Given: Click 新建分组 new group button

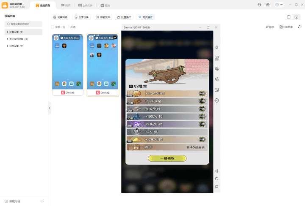Looking at the screenshot, I should (x=12, y=201).
